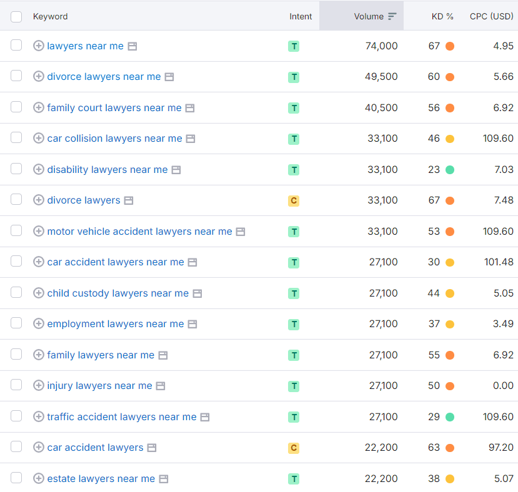The width and height of the screenshot is (518, 492).
Task: Click CPC value 101.48
Action: pos(499,262)
